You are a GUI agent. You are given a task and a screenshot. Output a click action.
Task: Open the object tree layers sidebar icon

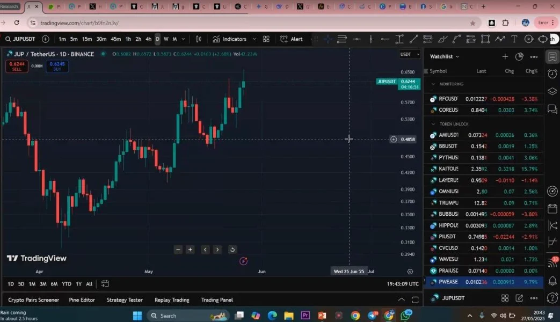click(x=552, y=91)
